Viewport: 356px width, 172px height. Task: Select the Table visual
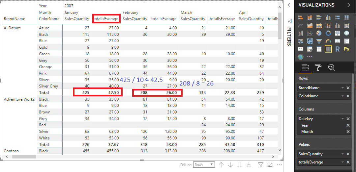click(319, 49)
